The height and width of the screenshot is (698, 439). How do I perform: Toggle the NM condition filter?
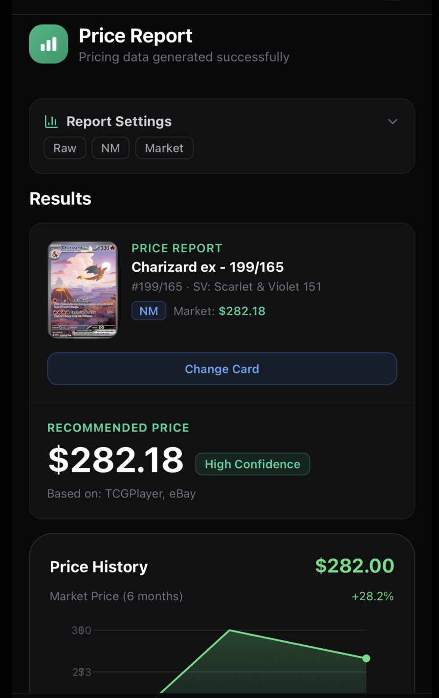tap(110, 148)
